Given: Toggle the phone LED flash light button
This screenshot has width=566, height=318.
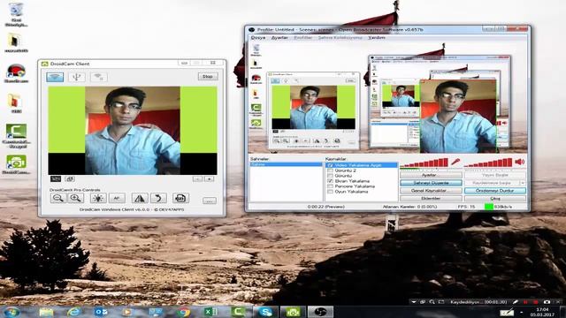Looking at the screenshot, I should click(x=98, y=198).
